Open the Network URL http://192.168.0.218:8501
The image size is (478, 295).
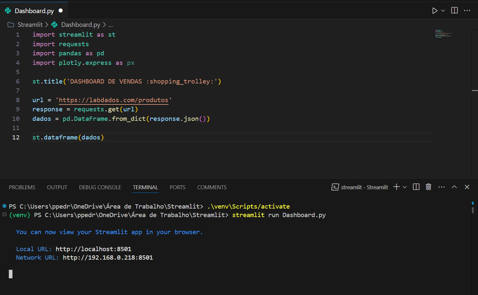pyautogui.click(x=108, y=258)
